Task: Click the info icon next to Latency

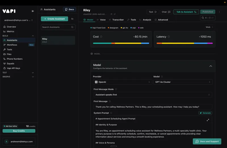Action: pos(169,37)
